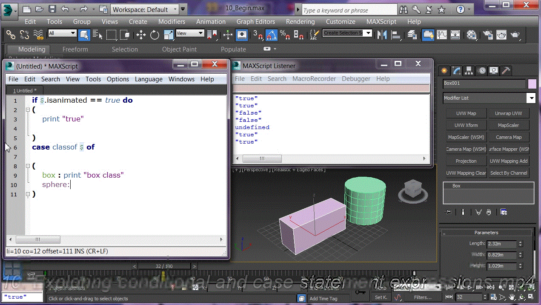Activate the Select Object tool
The width and height of the screenshot is (541, 305).
point(84,35)
